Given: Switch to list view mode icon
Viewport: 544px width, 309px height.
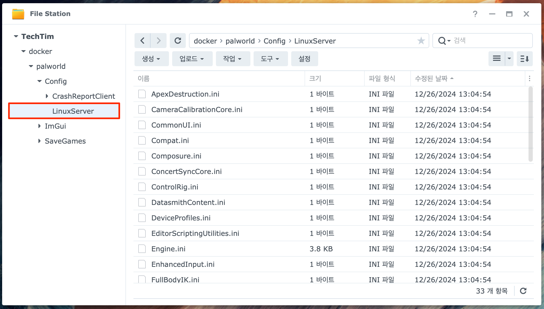Looking at the screenshot, I should pos(496,58).
